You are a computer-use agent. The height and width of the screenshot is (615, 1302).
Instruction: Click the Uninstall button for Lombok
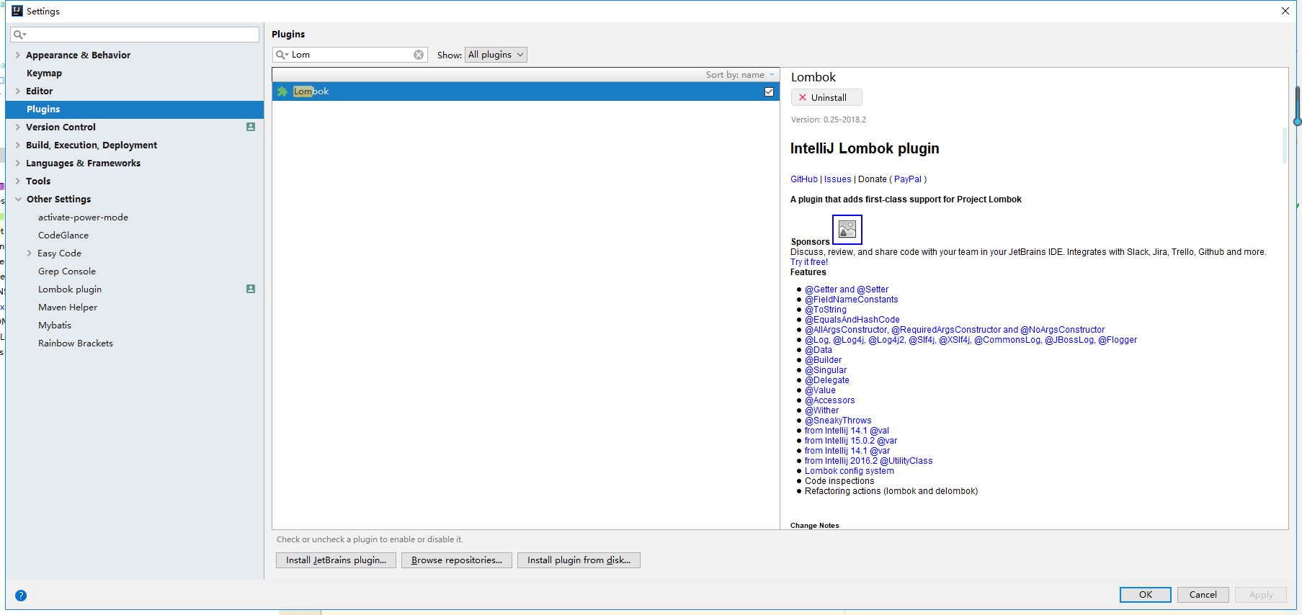[826, 97]
